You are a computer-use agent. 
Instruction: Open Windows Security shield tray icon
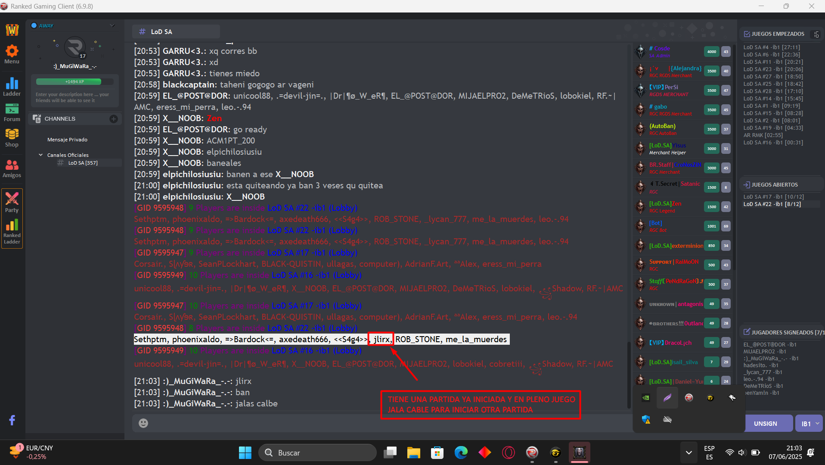pyautogui.click(x=646, y=419)
